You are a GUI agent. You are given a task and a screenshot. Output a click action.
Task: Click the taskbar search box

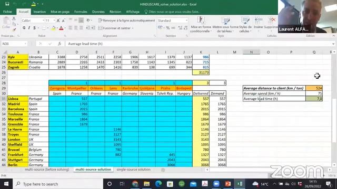[58, 184]
